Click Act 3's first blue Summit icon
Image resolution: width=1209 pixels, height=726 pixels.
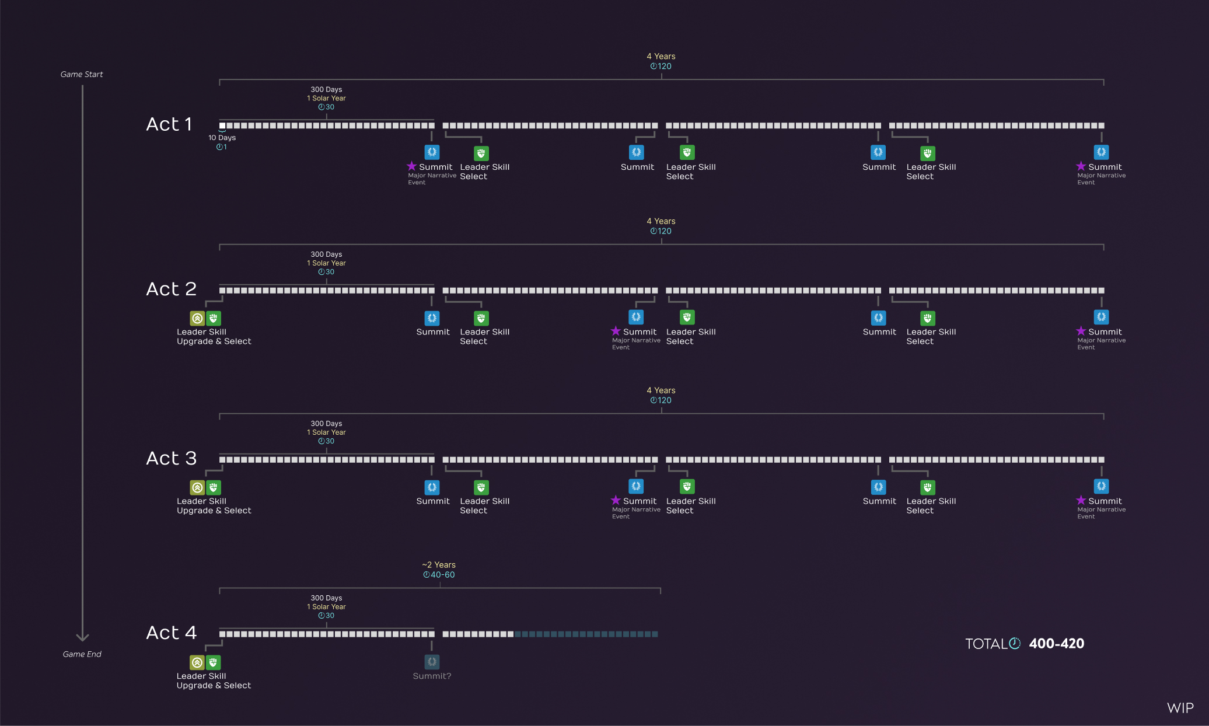432,487
